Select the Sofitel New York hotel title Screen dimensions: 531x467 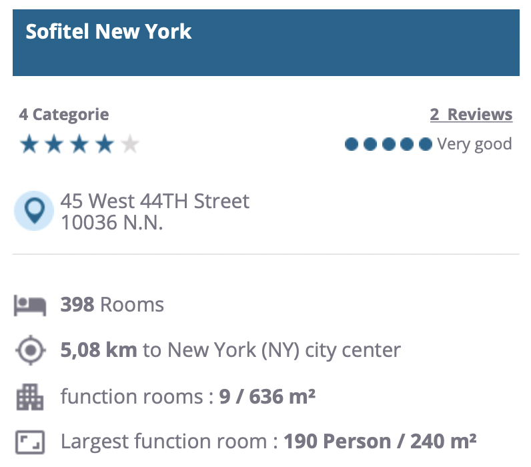click(x=109, y=31)
